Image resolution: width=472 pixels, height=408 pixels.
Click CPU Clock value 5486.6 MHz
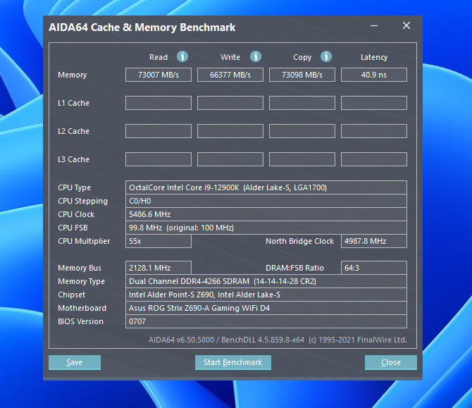(266, 214)
